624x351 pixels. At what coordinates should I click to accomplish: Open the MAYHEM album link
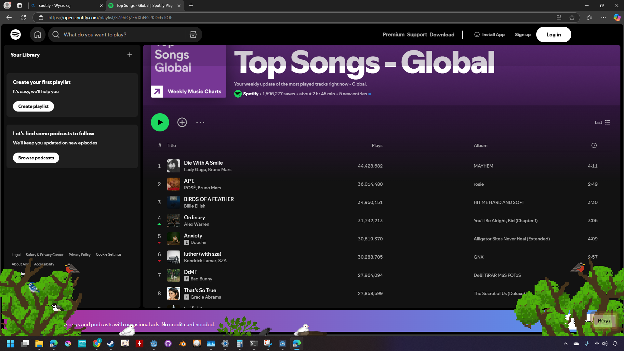point(483,166)
